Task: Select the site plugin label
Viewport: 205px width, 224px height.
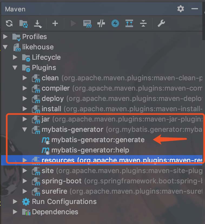Action: [48, 171]
